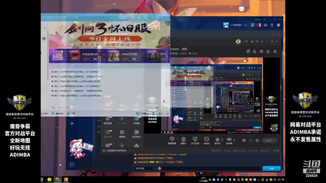Open the notification bell in the room header
326x183 pixels.
coord(268,52)
